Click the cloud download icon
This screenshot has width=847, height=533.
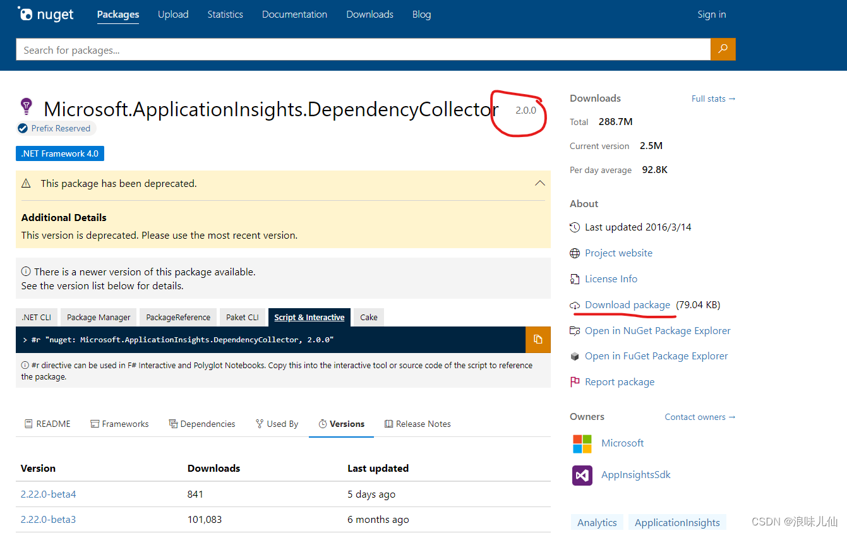click(575, 306)
